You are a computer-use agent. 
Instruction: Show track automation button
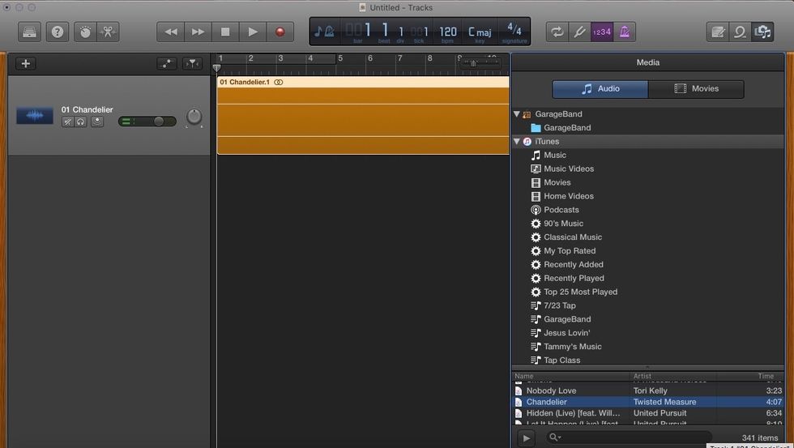tap(167, 64)
